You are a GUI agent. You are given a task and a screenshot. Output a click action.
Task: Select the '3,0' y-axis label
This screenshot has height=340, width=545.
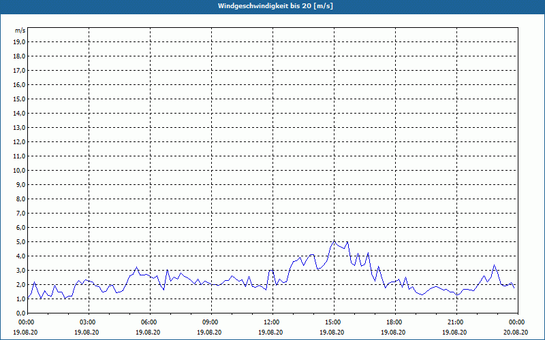click(x=20, y=270)
